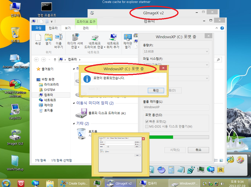Click 확인 in format complete dialog
Screen dimensions: 251x187
coord(156,91)
